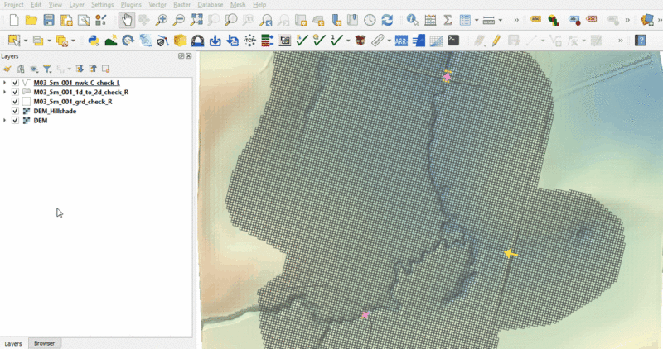Click the Zoom In magnifier tool
The height and width of the screenshot is (349, 663).
[161, 20]
